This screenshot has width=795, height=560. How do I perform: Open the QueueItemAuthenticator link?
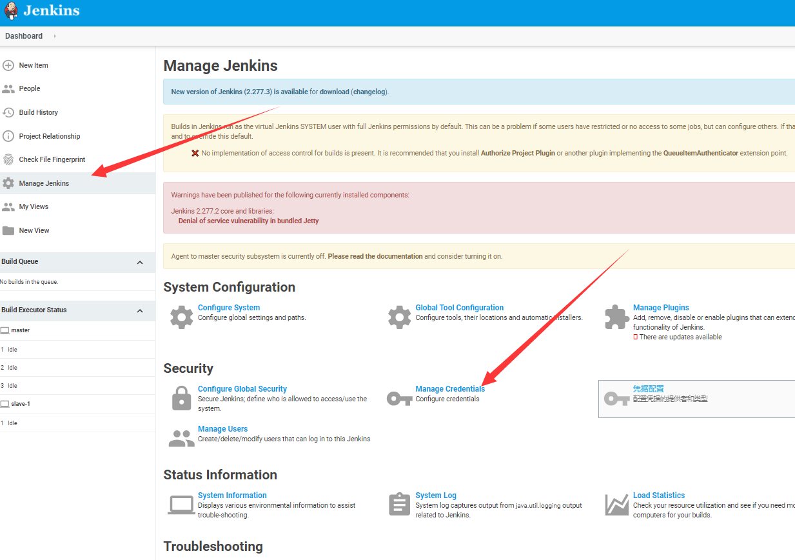(x=700, y=154)
